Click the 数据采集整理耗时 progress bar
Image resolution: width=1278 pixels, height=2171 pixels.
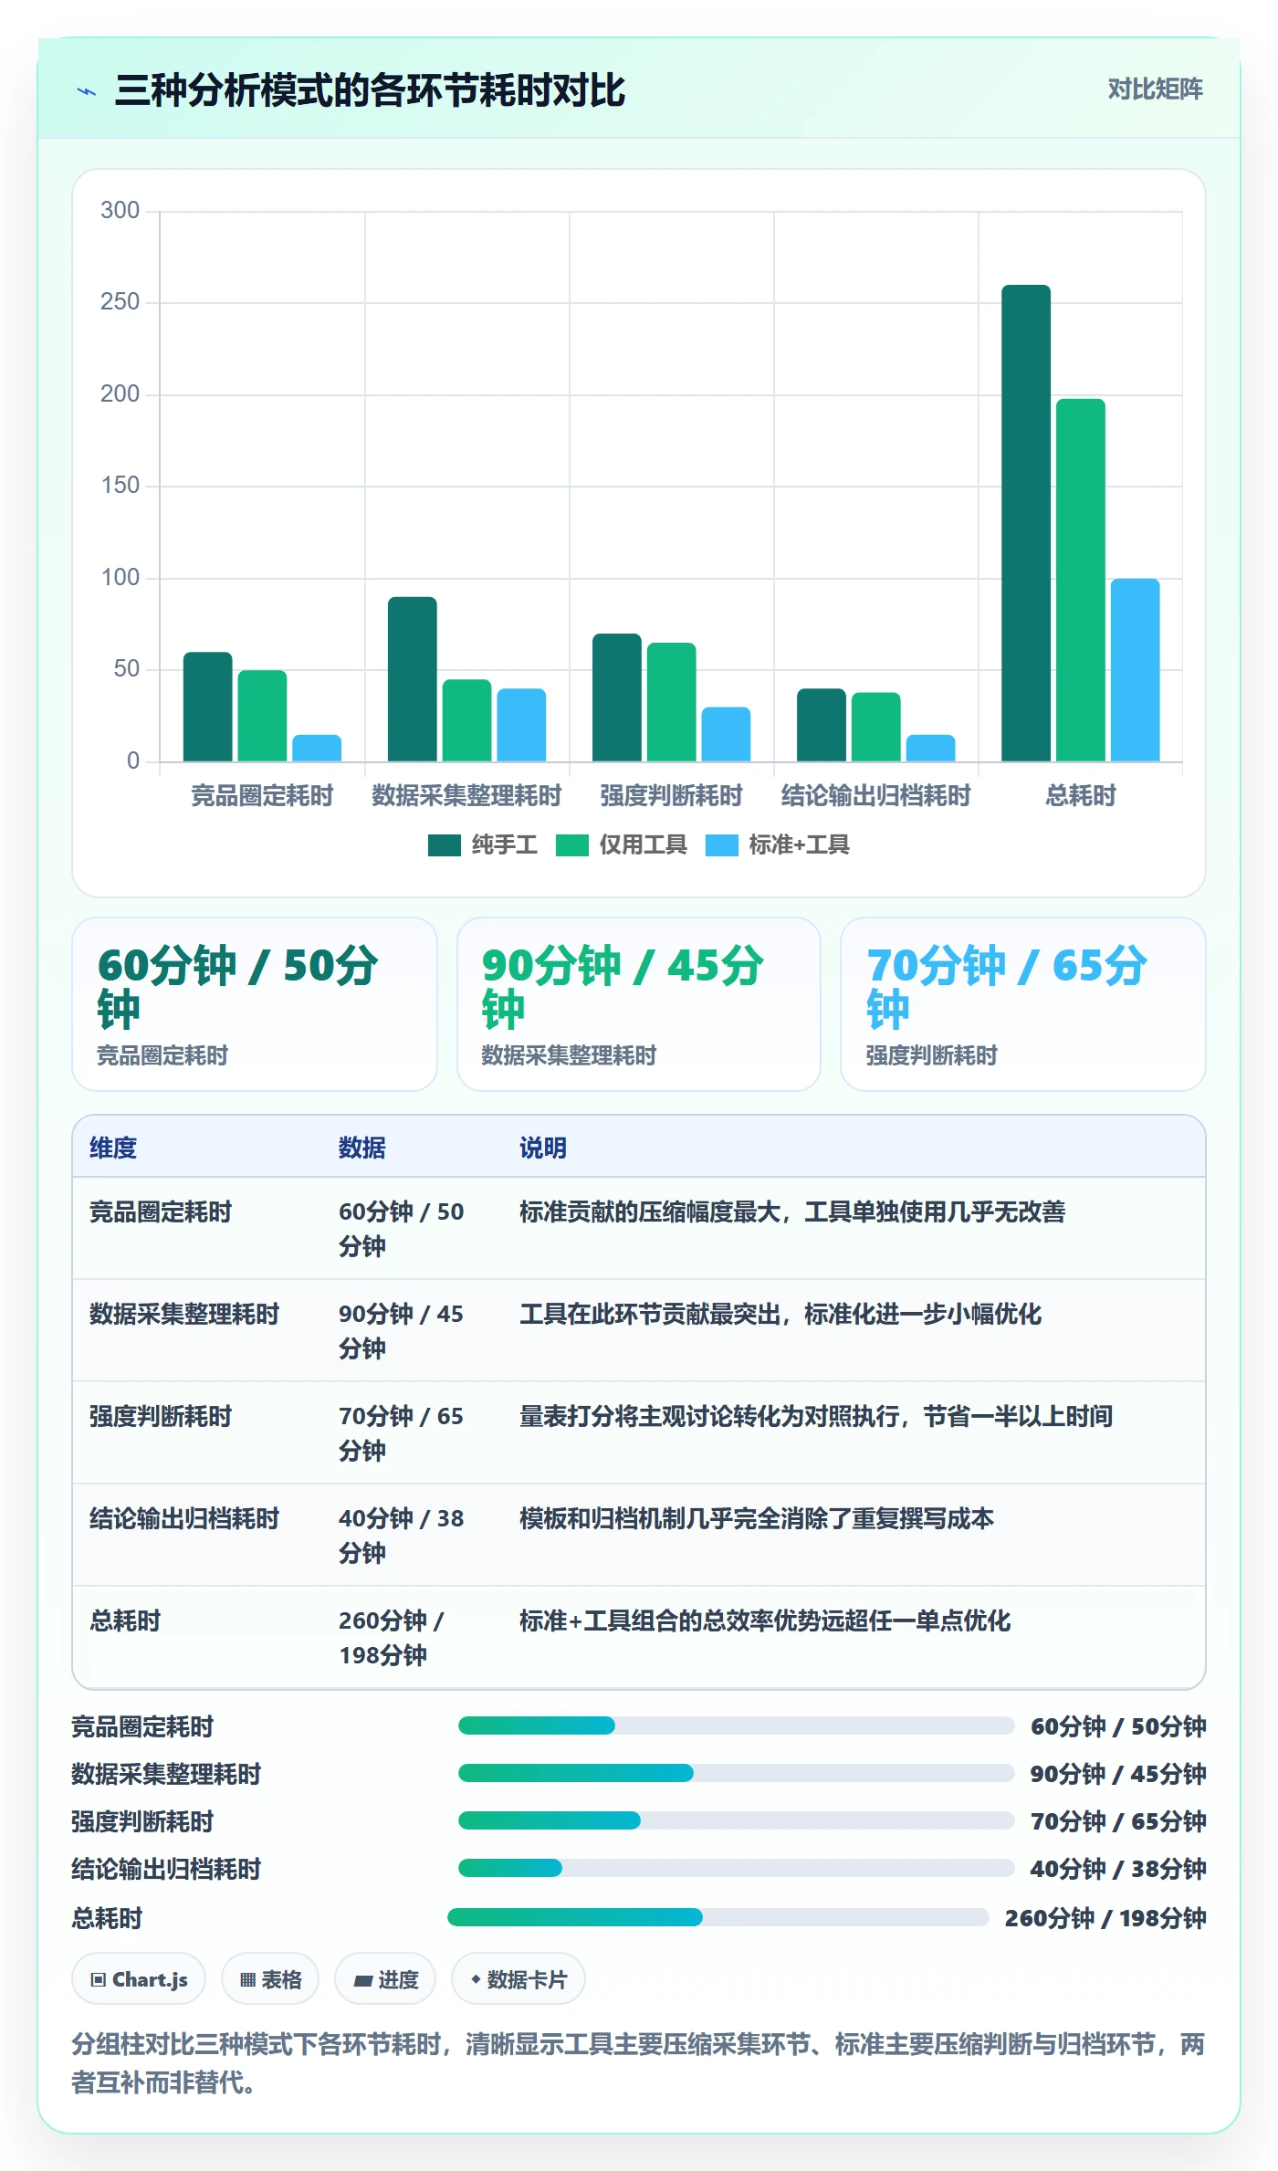point(736,1773)
